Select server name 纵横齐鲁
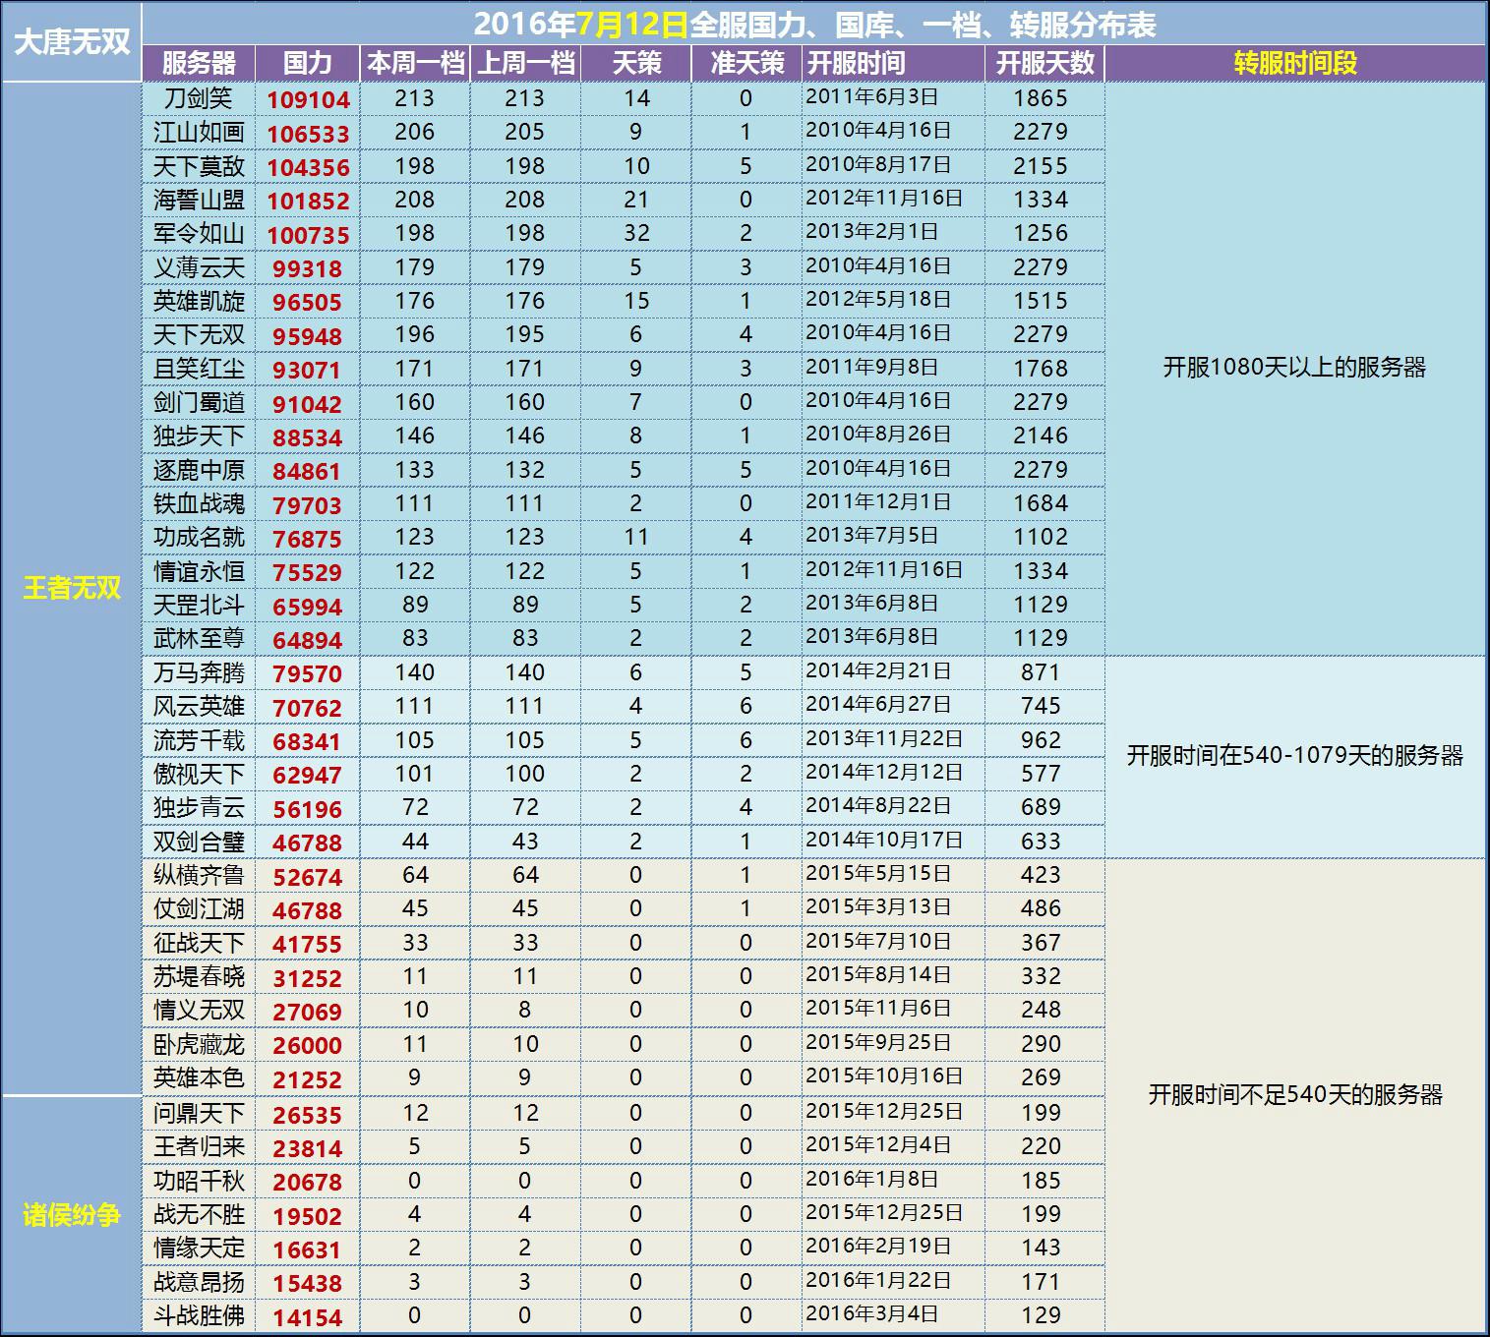Viewport: 1490px width, 1337px height. tap(199, 875)
